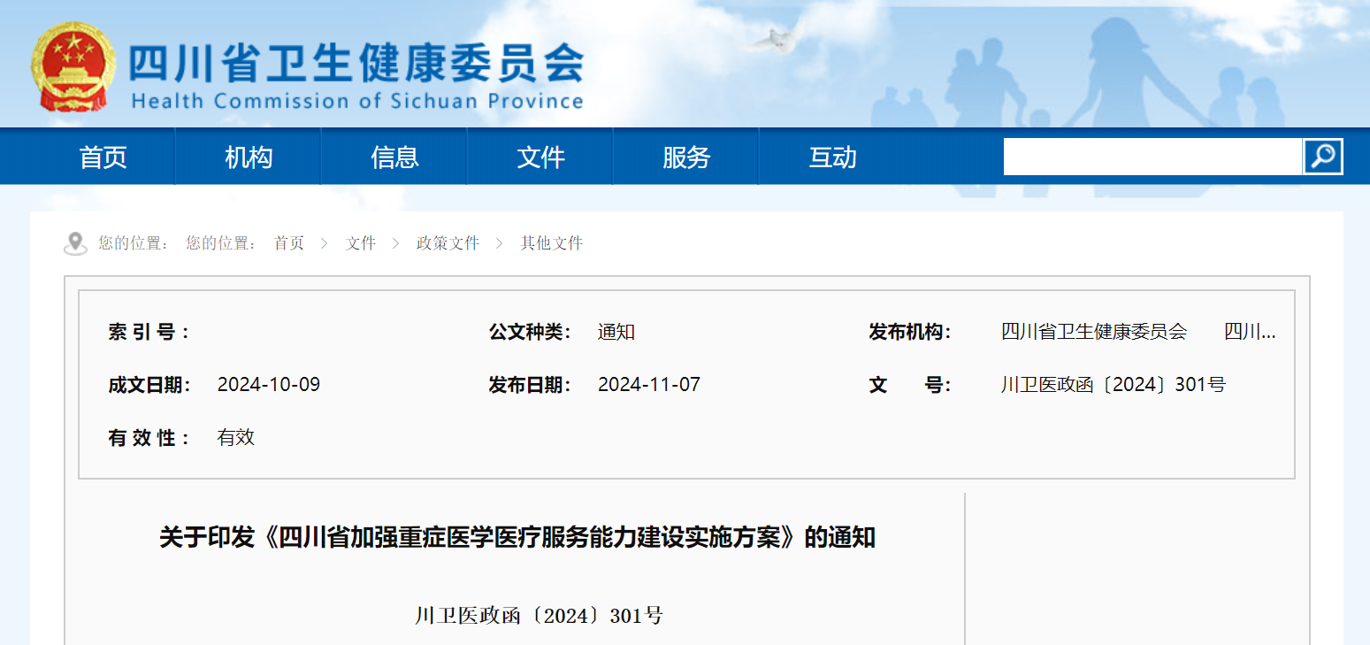Image resolution: width=1370 pixels, height=645 pixels.
Task: Click the 川卫医政函〔2024〕301号 line under the title
Action: [539, 616]
